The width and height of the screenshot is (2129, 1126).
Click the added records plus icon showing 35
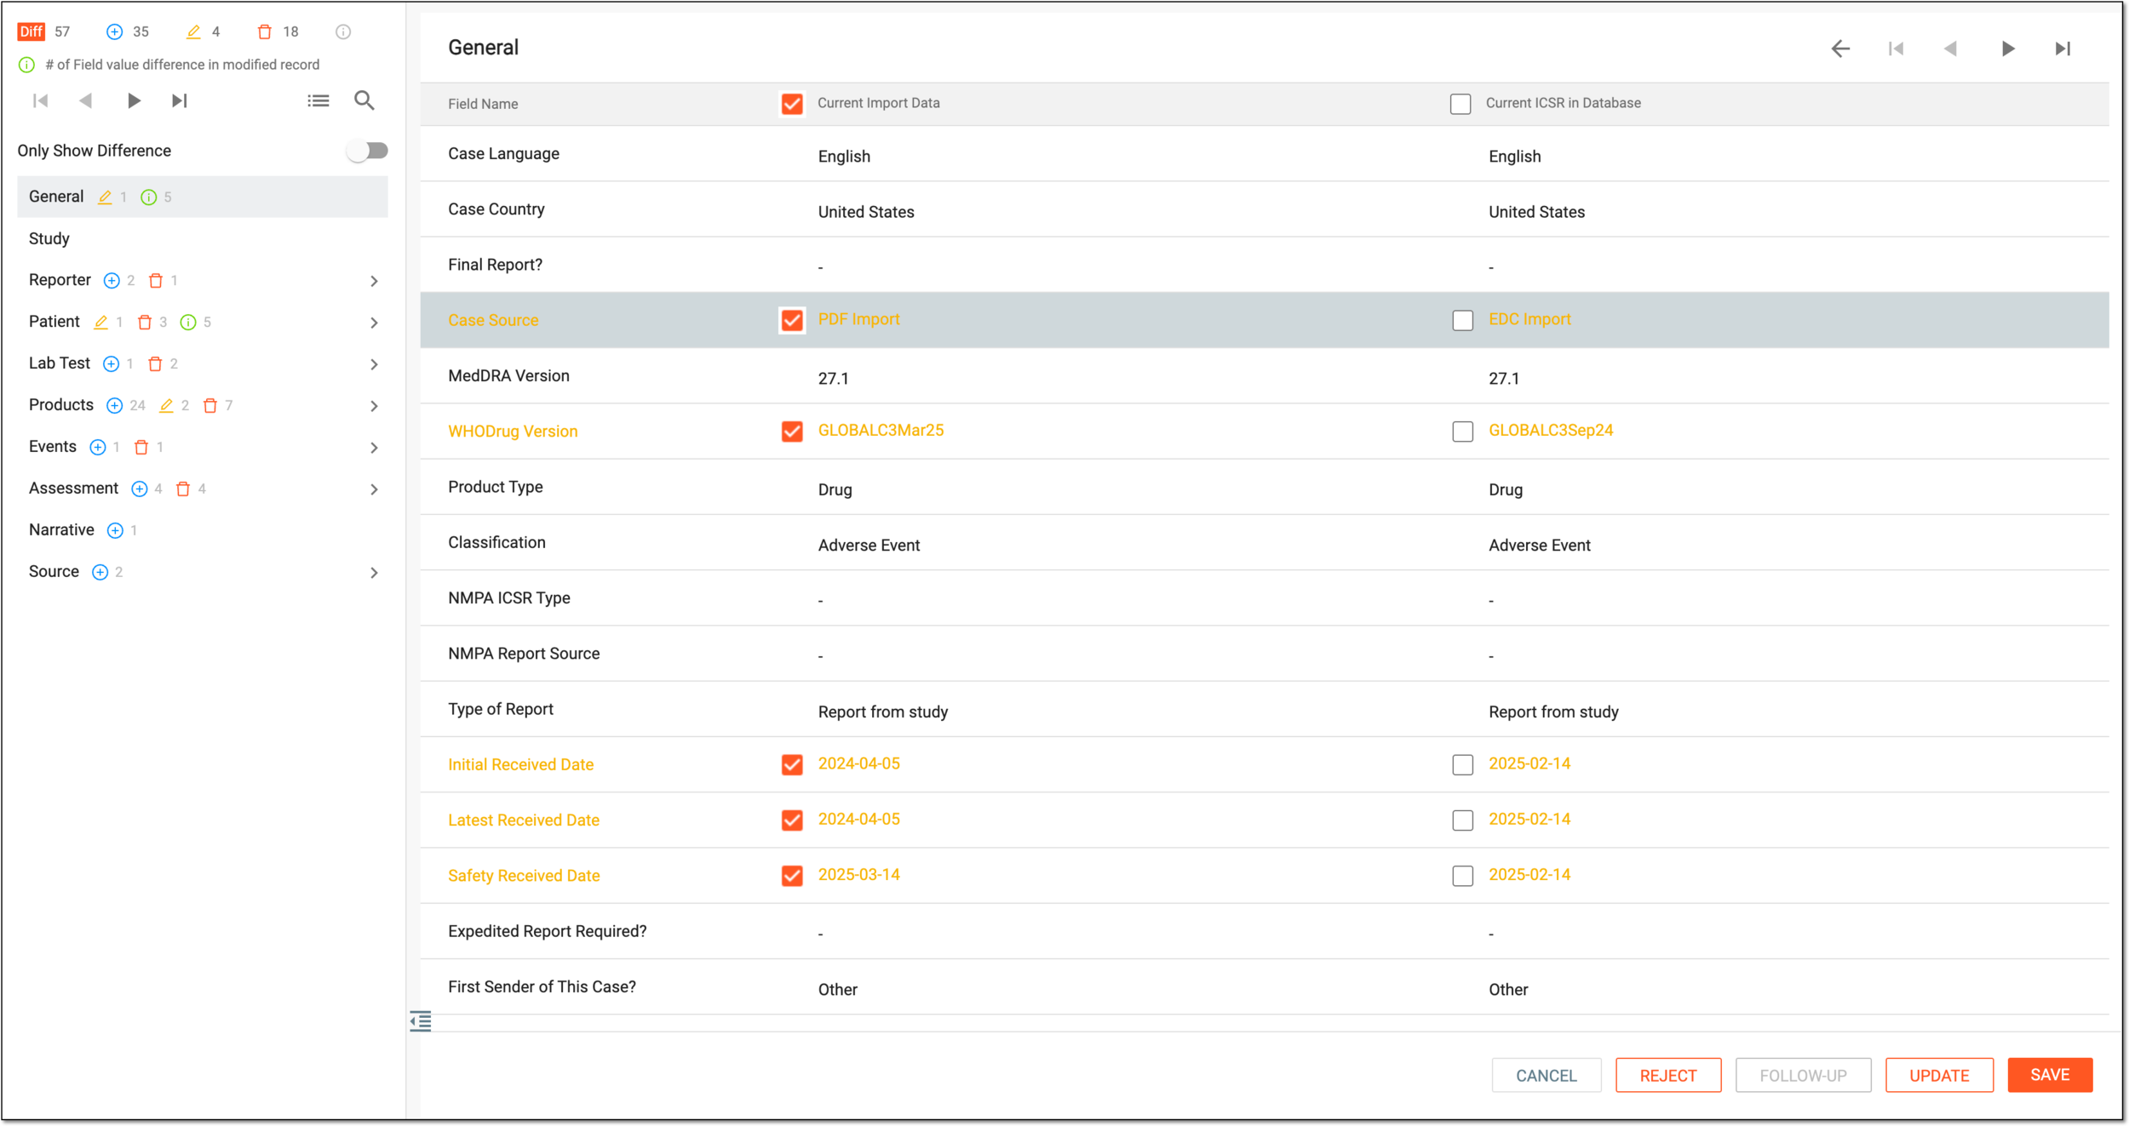(114, 31)
